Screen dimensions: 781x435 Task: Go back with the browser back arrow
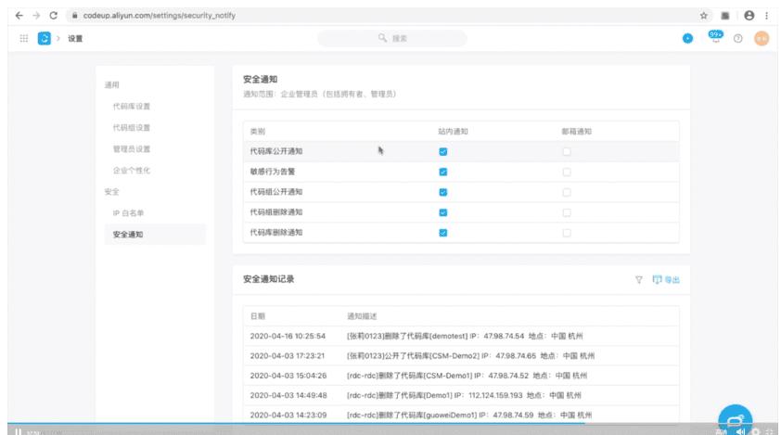[x=19, y=16]
